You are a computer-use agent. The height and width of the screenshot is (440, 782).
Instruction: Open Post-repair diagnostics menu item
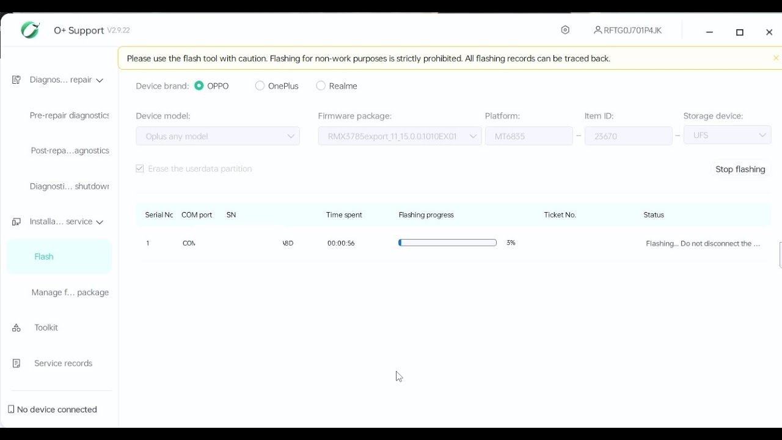click(x=70, y=151)
